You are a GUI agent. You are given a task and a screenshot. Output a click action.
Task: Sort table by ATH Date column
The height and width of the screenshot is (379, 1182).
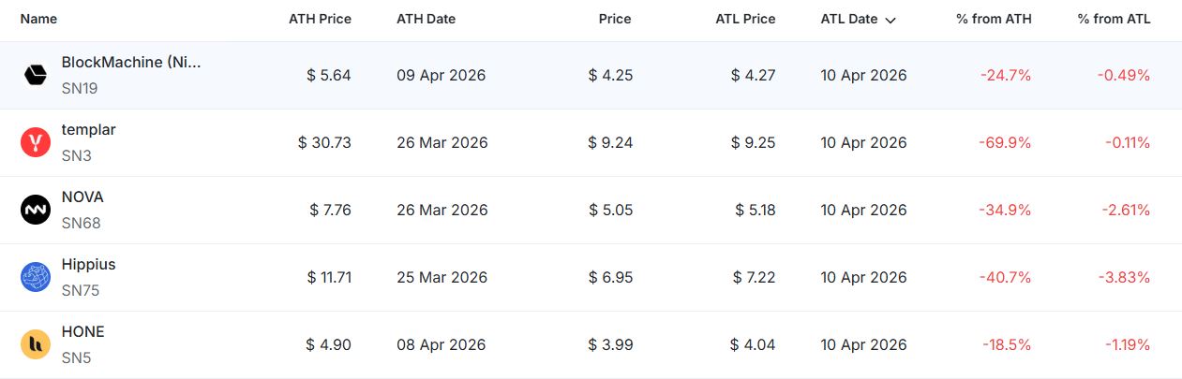(x=426, y=19)
